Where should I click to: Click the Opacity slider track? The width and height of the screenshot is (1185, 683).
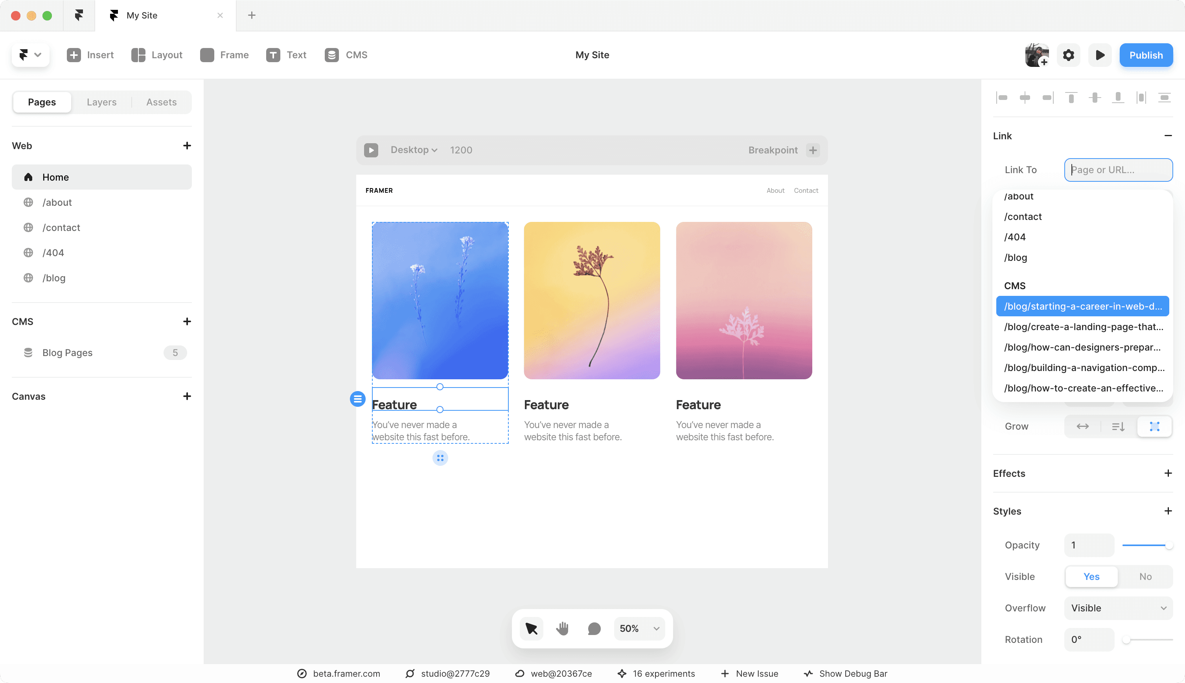pyautogui.click(x=1144, y=545)
